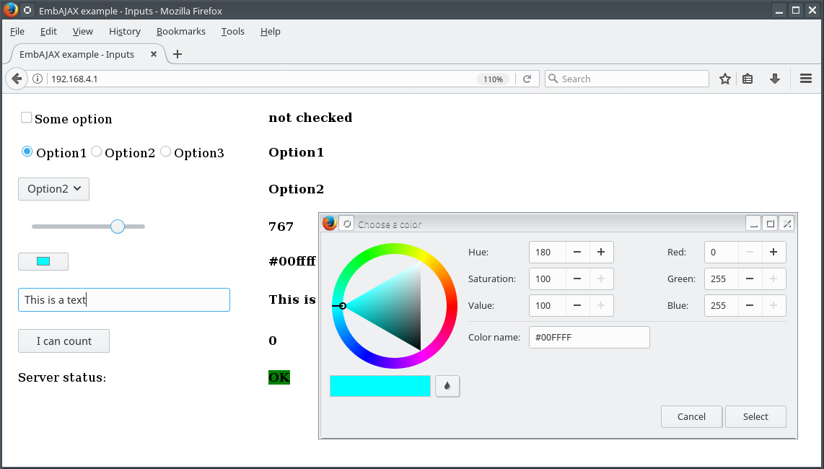Cancel the color chooser dialog

click(691, 416)
